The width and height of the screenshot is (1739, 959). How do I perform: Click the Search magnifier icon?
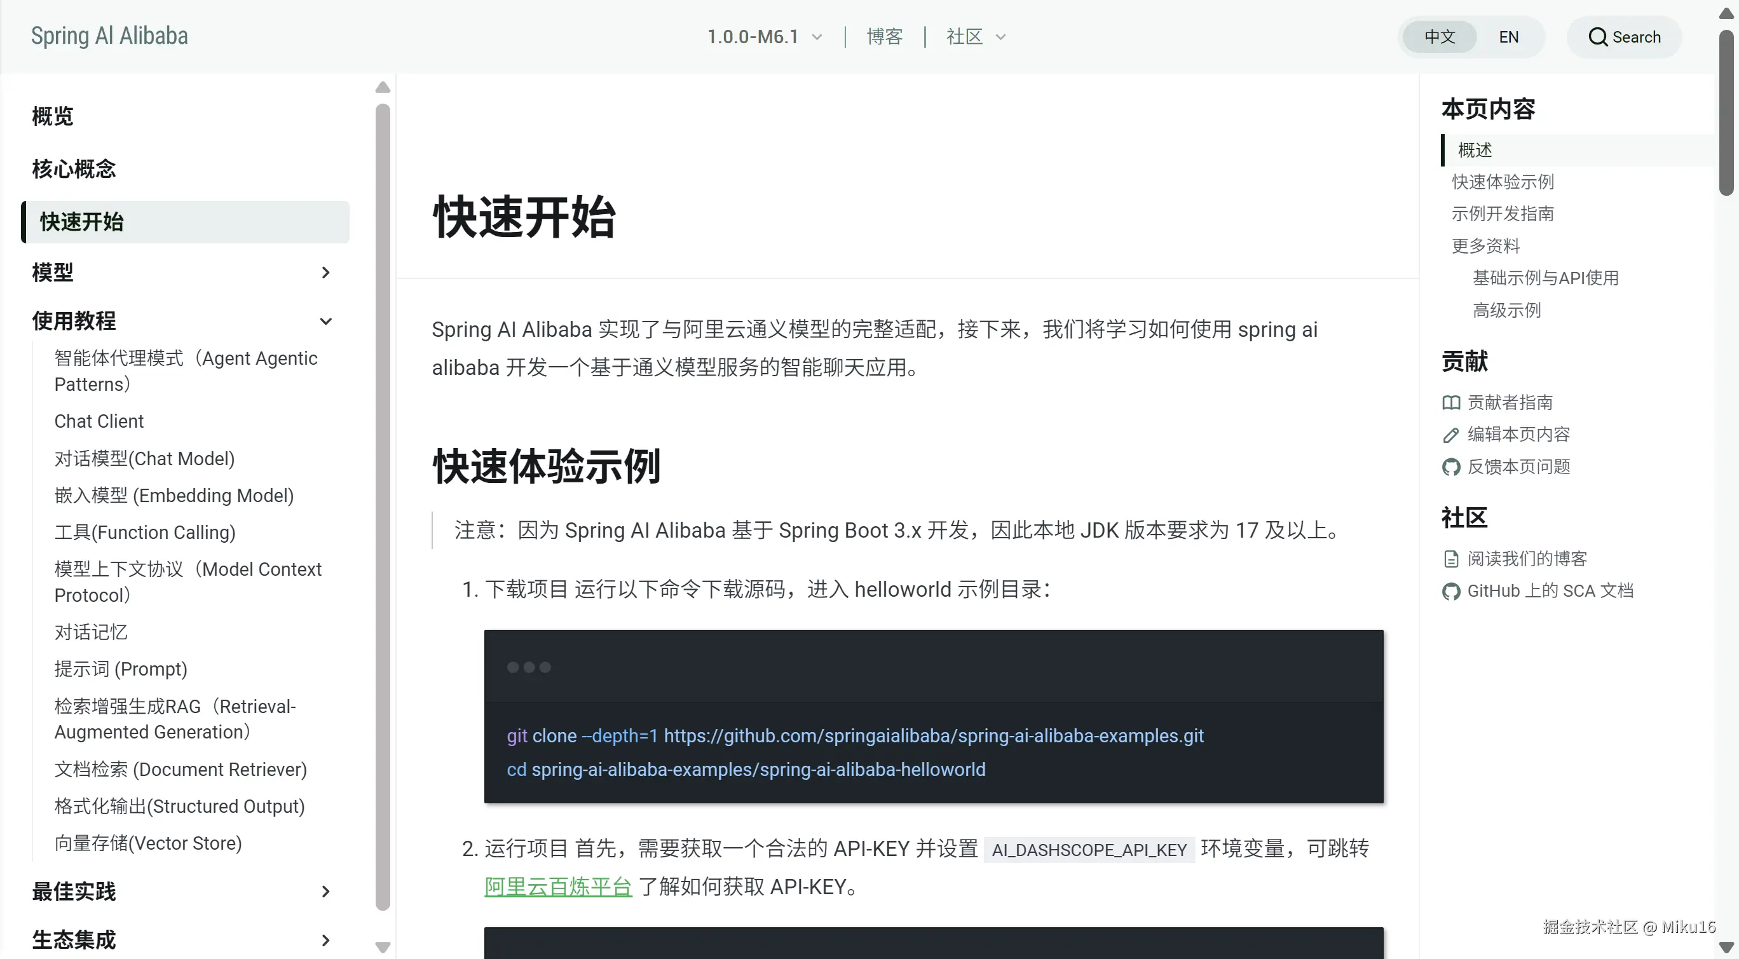coord(1597,37)
